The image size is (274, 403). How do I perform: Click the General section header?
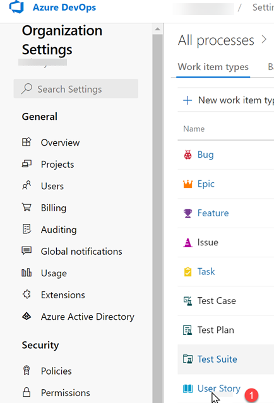tap(40, 117)
